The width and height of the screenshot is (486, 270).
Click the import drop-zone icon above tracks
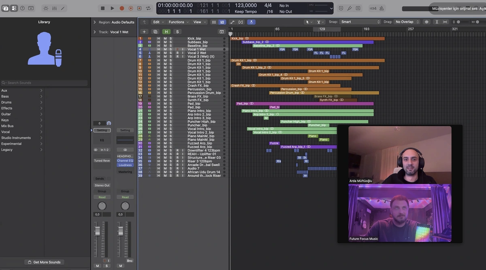222,32
